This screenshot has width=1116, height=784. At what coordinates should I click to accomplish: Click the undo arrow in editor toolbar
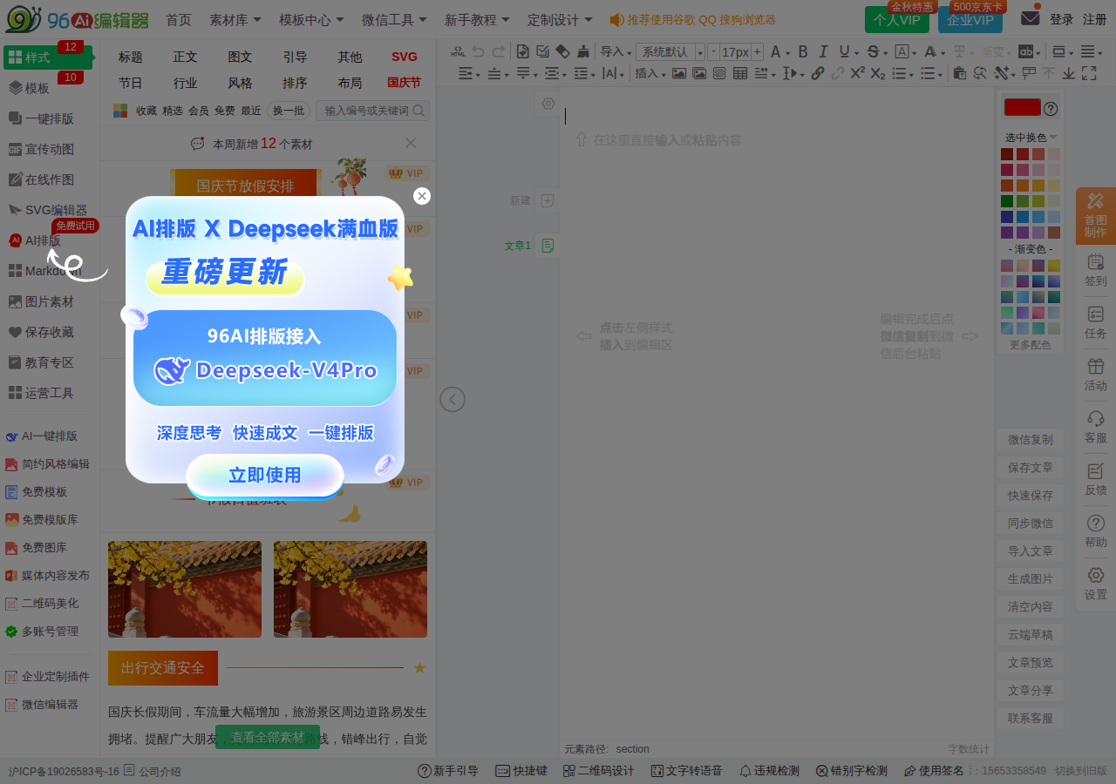click(478, 51)
